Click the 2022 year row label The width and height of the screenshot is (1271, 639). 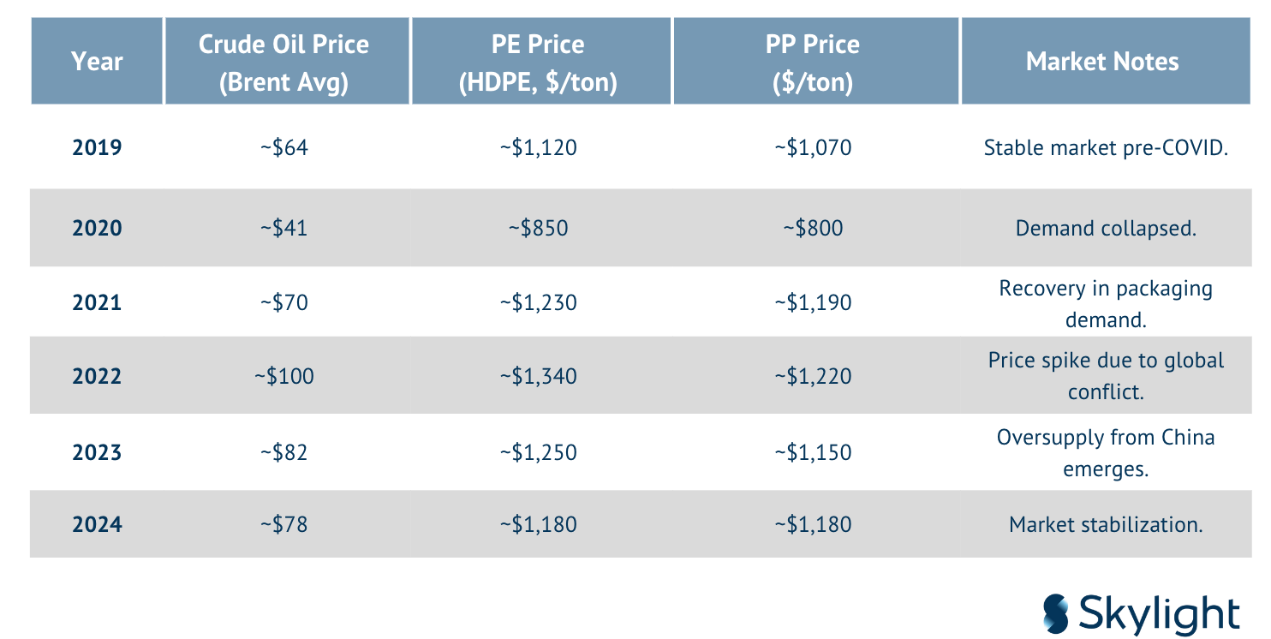(x=97, y=376)
